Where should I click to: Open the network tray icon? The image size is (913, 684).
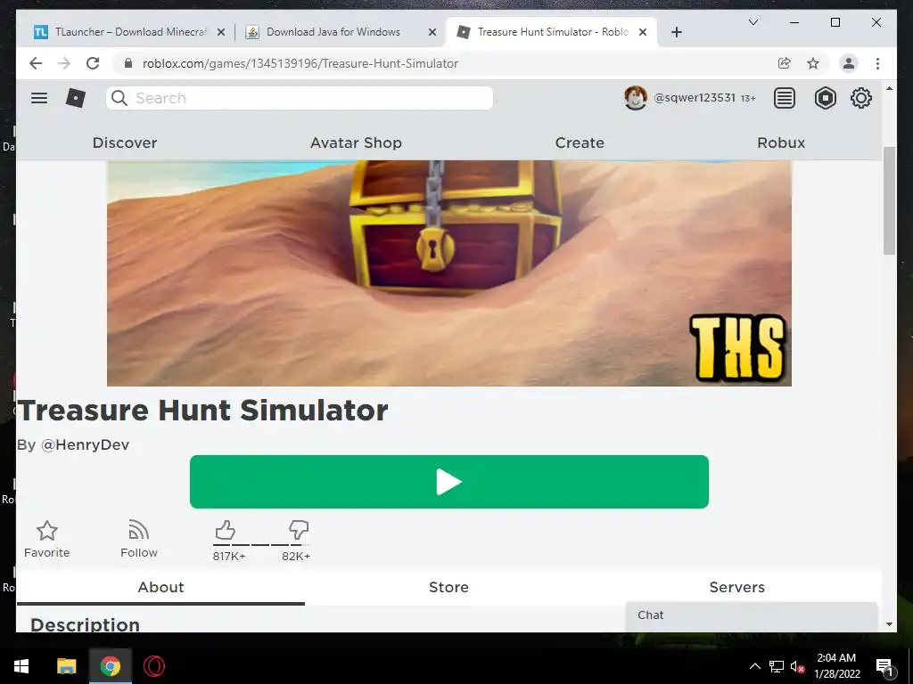777,666
